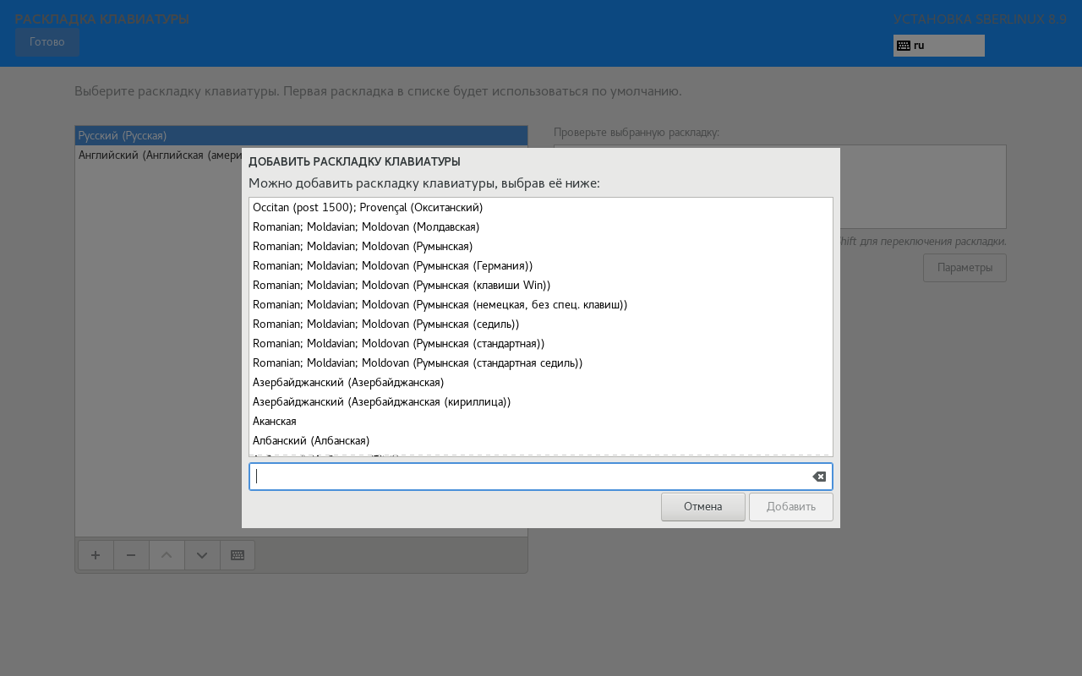1082x676 pixels.
Task: Choose the Румынская (клавиши Win) layout
Action: coord(402,285)
